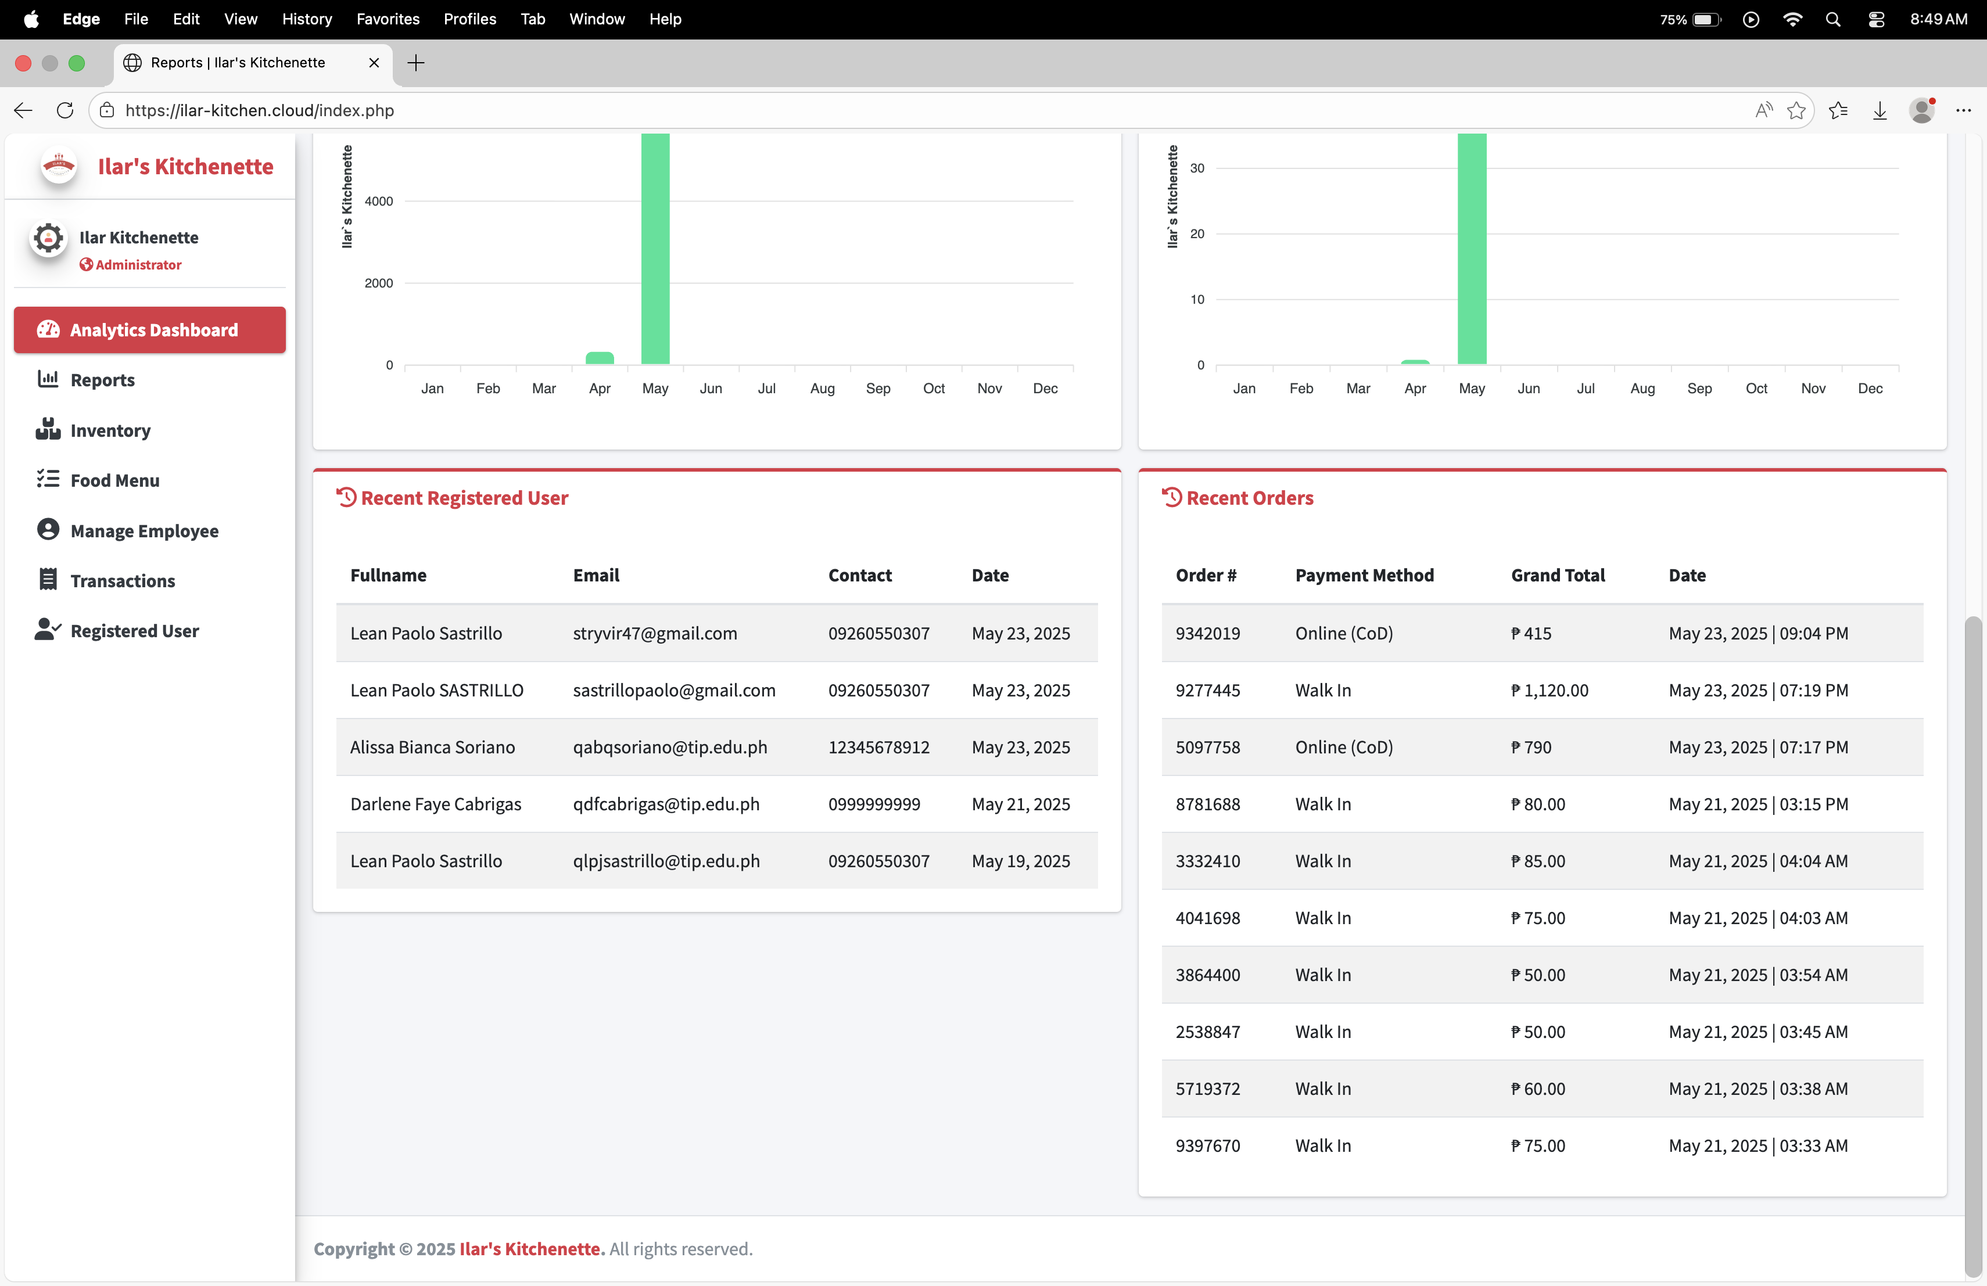Click the Transactions receipt icon
The image size is (1987, 1286).
point(48,580)
